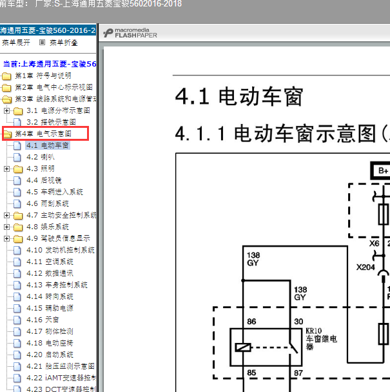Click the B+ power box in diagram
Screen dimensions: 390x392
(380, 171)
